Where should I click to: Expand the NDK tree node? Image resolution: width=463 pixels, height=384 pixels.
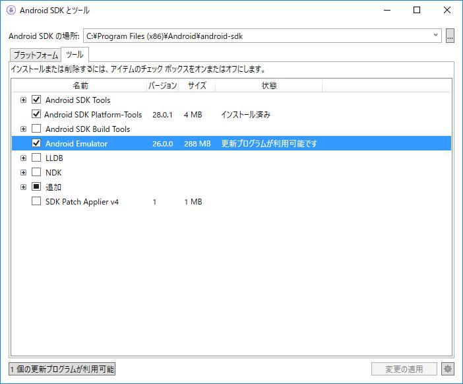click(23, 172)
